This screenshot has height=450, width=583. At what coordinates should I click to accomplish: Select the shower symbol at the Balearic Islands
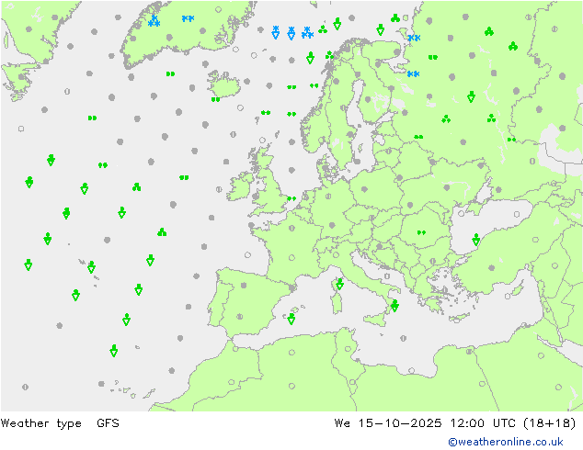point(291,319)
